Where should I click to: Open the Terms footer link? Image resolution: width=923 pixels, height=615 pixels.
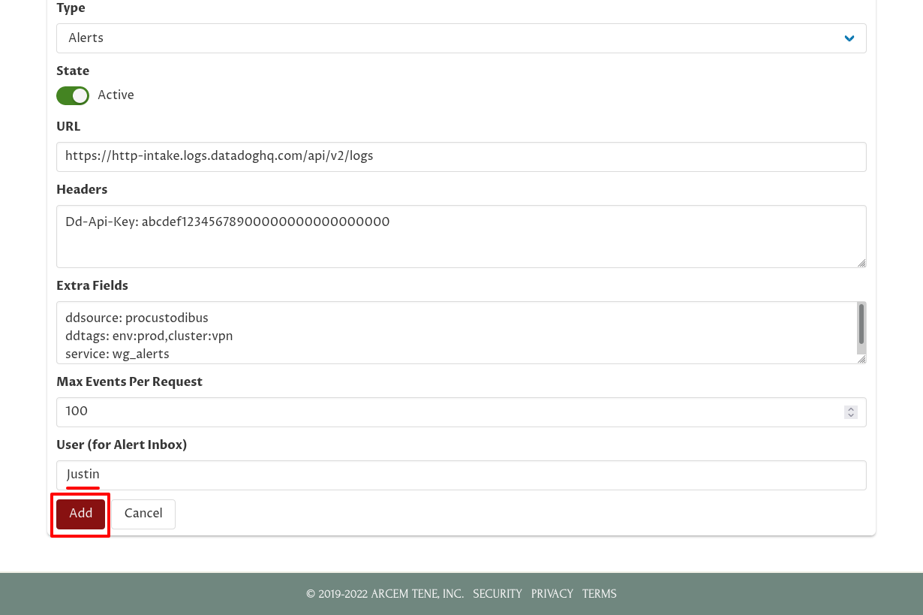click(600, 594)
